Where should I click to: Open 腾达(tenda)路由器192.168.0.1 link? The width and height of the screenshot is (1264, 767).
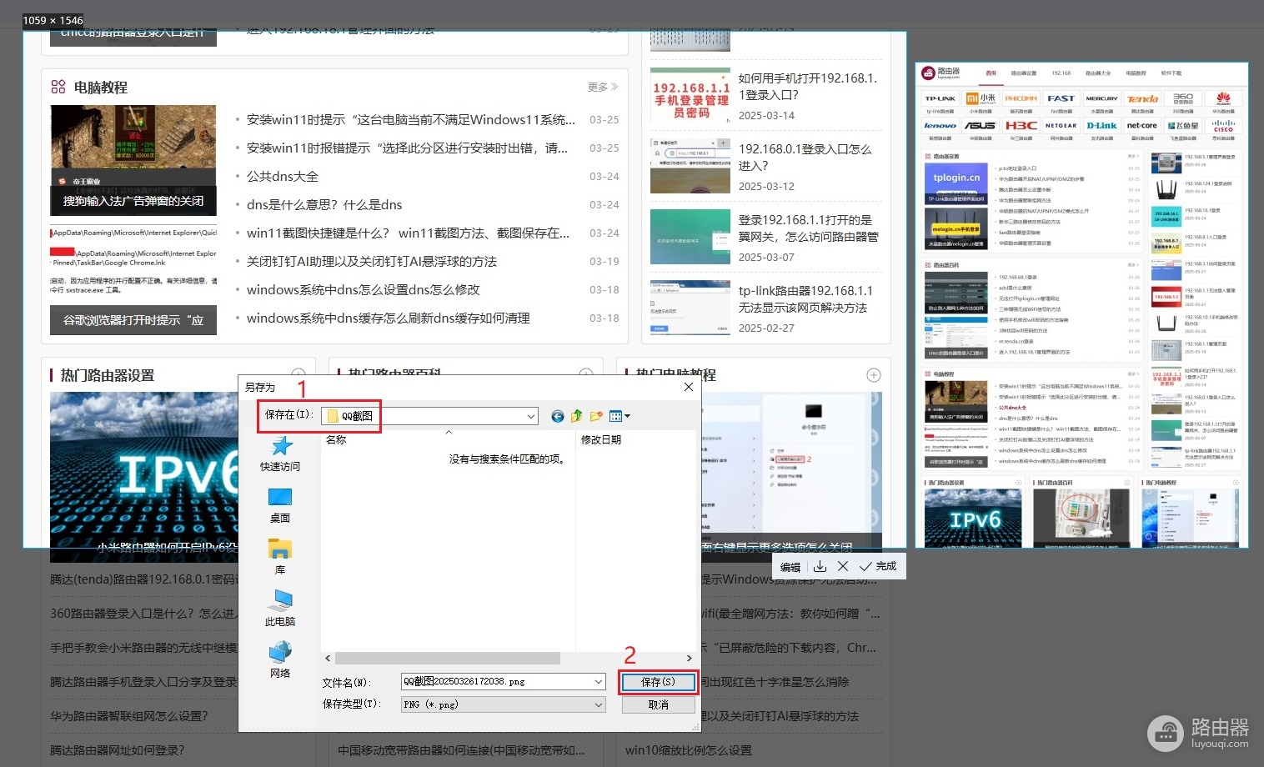143,579
